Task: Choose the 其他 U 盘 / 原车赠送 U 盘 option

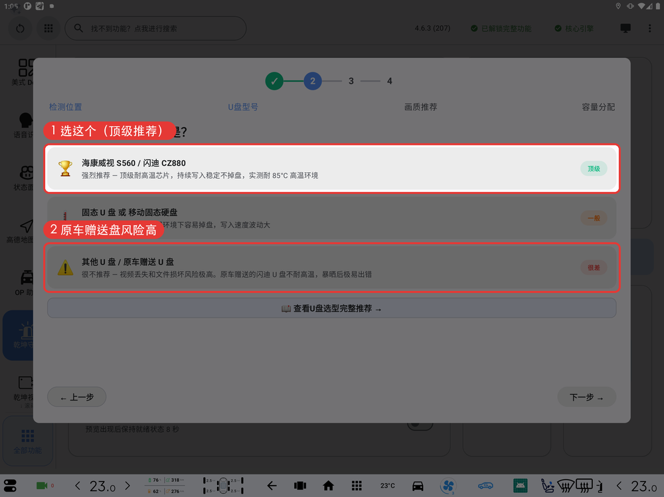Action: point(331,267)
